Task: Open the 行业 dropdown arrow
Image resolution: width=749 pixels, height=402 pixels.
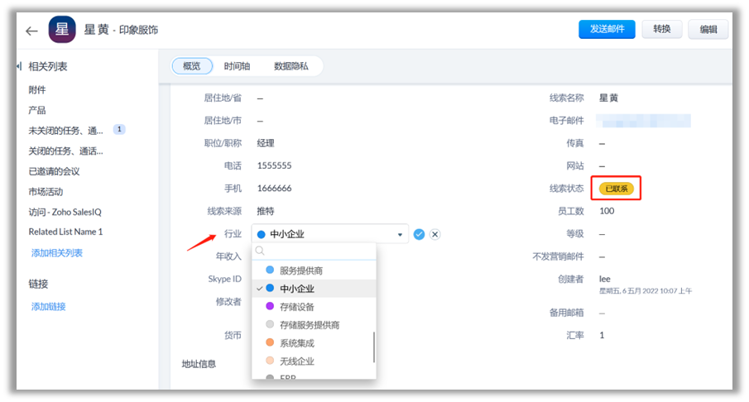Action: point(401,235)
